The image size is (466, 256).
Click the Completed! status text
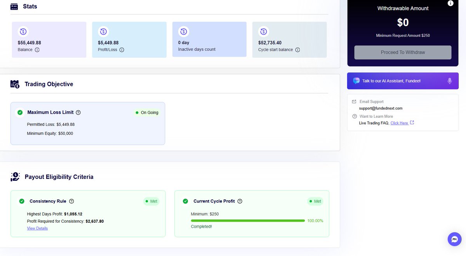pyautogui.click(x=201, y=226)
